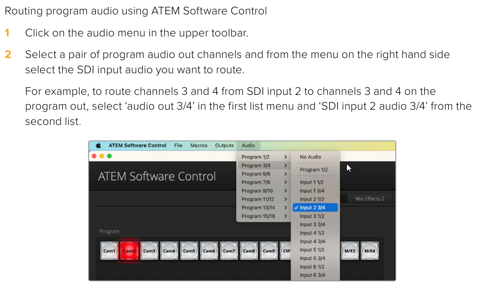Viewport: 479px width, 293px height.
Task: Open the File menu
Action: click(x=178, y=146)
